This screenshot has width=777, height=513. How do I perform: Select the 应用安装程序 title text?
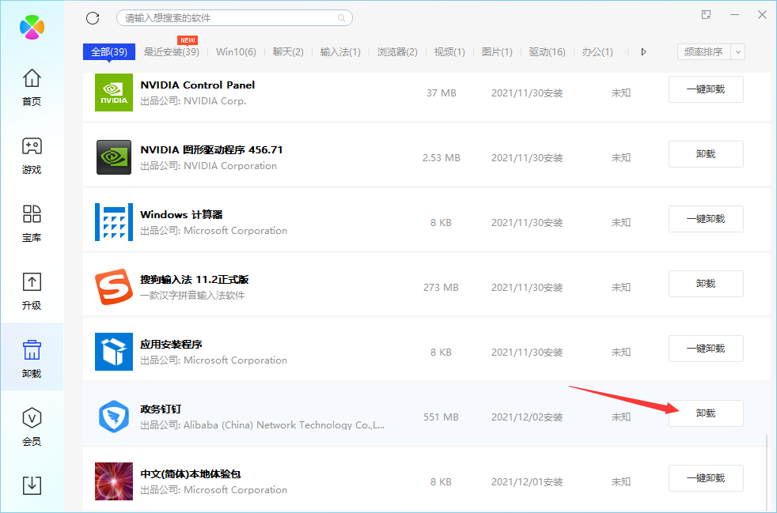click(171, 345)
